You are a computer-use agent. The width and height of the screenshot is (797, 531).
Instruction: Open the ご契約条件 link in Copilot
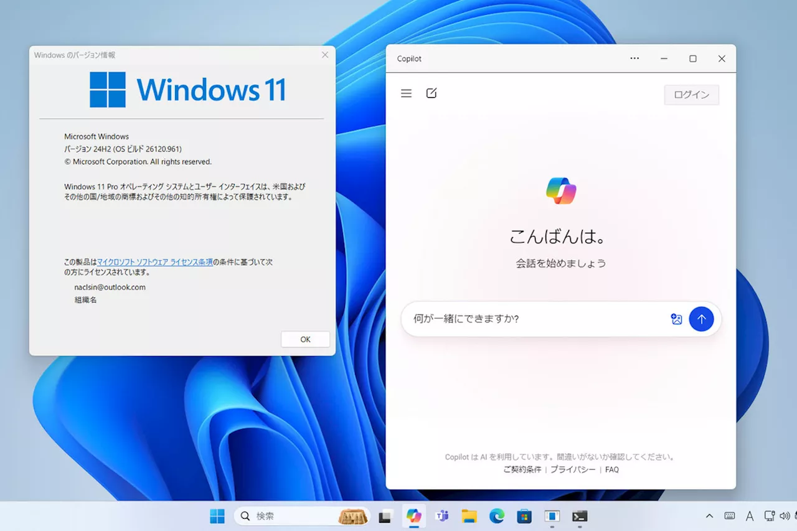(522, 470)
